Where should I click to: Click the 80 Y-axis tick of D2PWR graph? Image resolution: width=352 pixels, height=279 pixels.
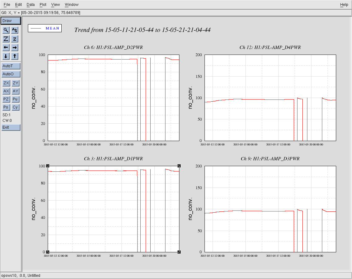43,72
